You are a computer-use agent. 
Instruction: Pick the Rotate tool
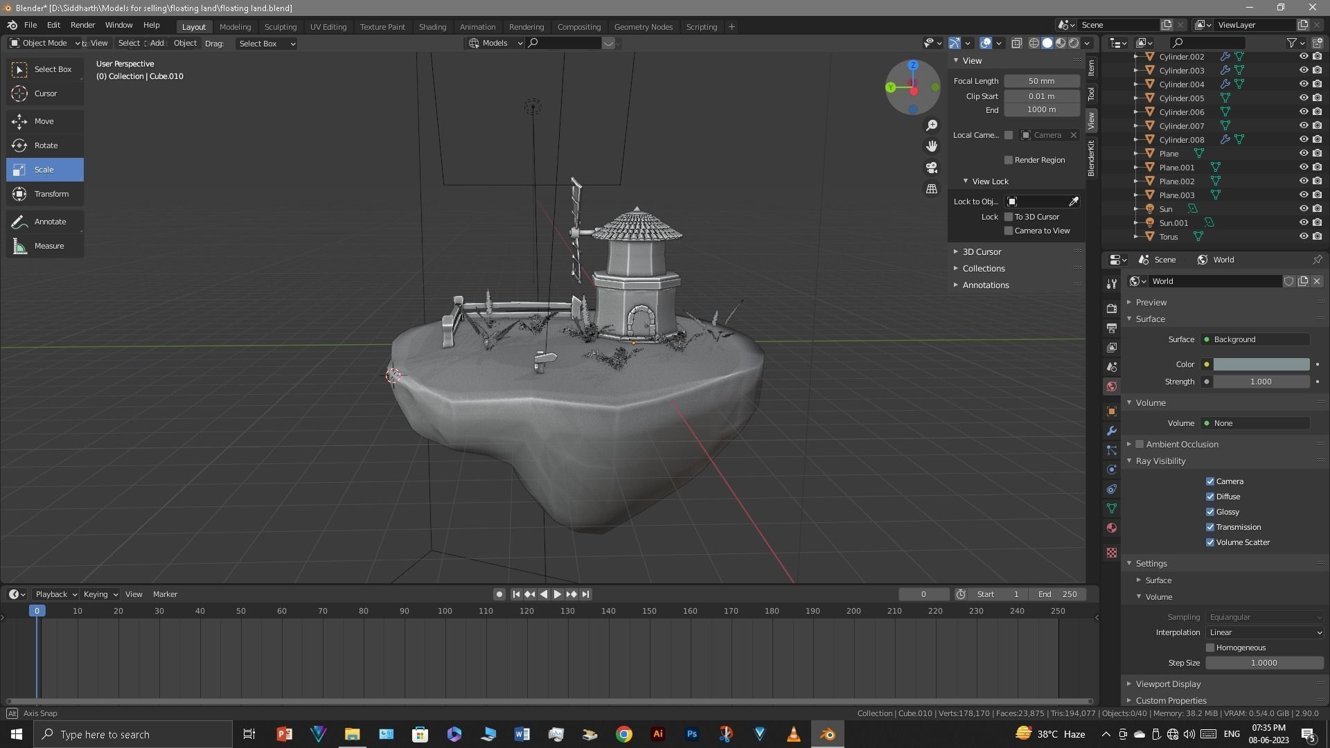pyautogui.click(x=45, y=145)
